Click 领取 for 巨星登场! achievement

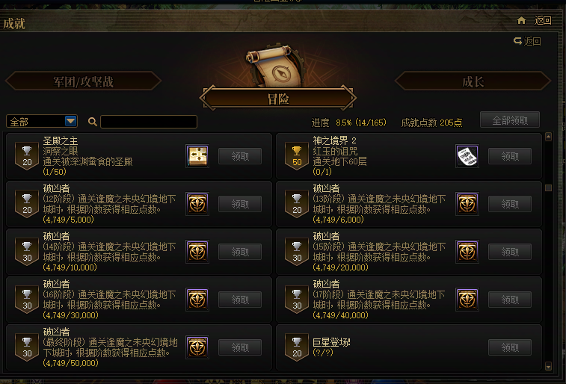point(510,347)
